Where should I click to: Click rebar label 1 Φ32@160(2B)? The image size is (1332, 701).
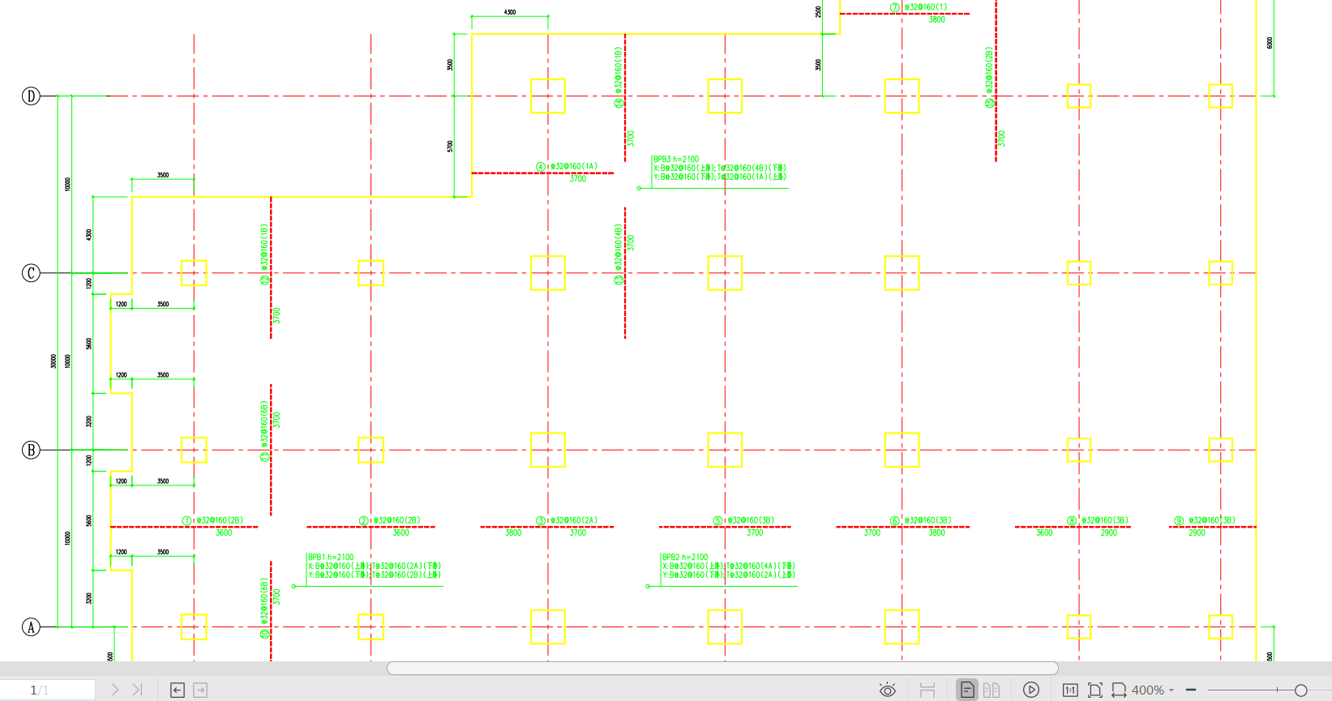(x=213, y=520)
